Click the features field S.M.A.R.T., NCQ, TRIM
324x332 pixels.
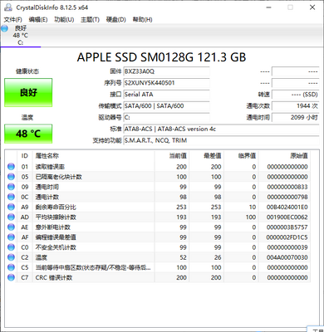click(x=221, y=140)
